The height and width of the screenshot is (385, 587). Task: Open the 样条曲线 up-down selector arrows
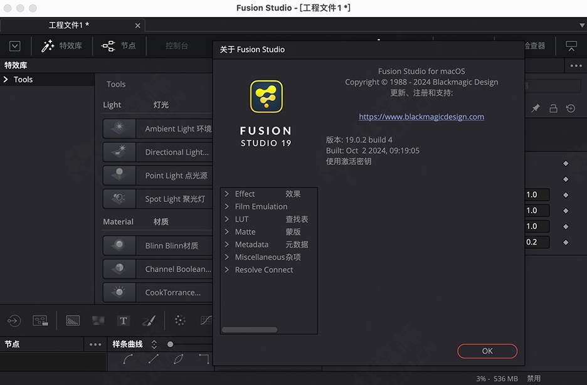[x=154, y=344]
